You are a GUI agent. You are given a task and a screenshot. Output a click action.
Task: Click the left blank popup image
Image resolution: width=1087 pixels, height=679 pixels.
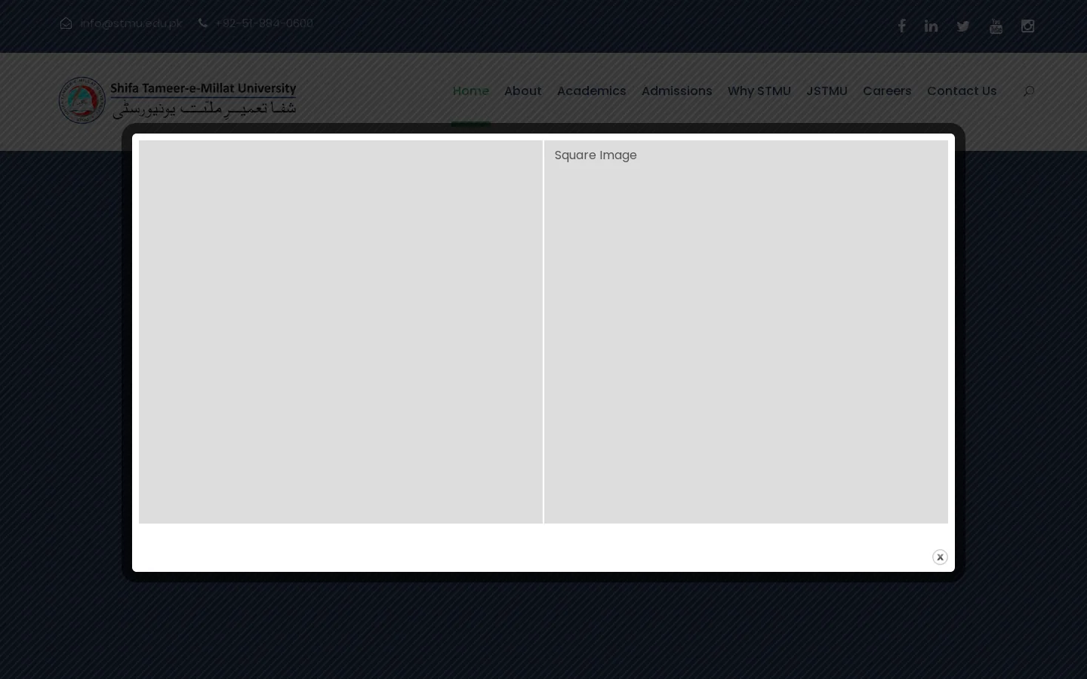[340, 332]
